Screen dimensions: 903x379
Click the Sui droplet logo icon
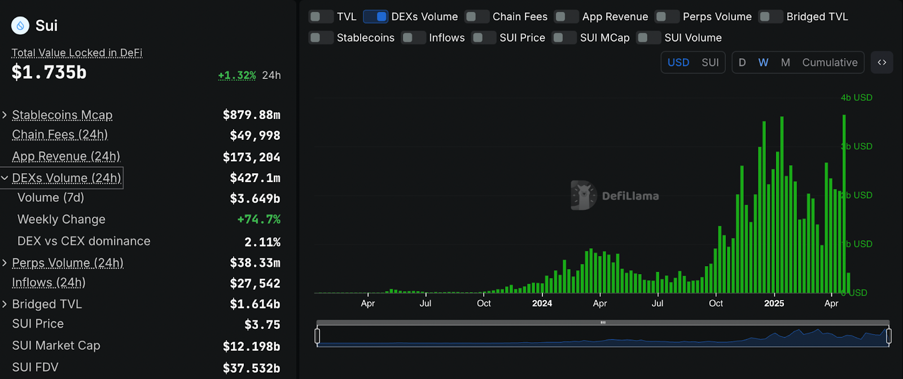(20, 25)
